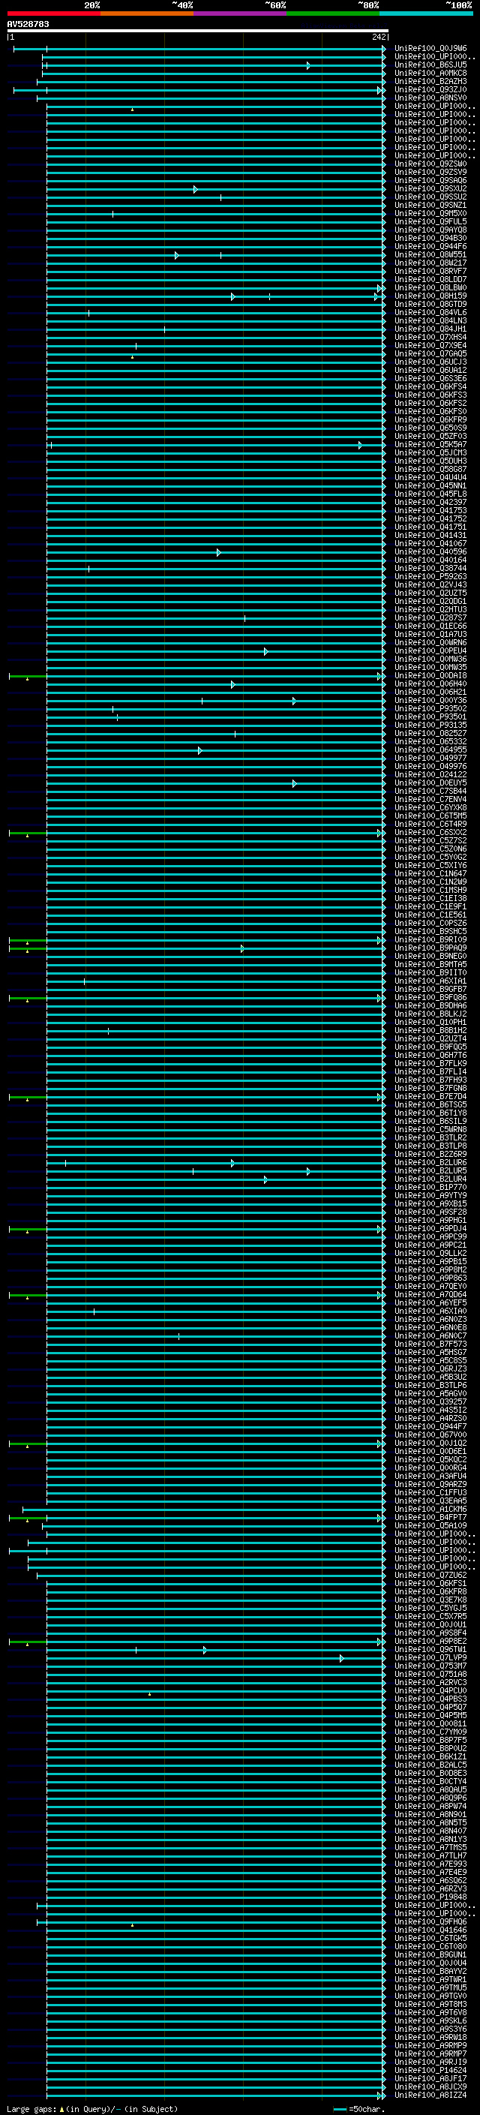Select hit label UniRef100_A6NOC7
Image resolution: width=480 pixels, height=2115 pixels.
tap(430, 1335)
